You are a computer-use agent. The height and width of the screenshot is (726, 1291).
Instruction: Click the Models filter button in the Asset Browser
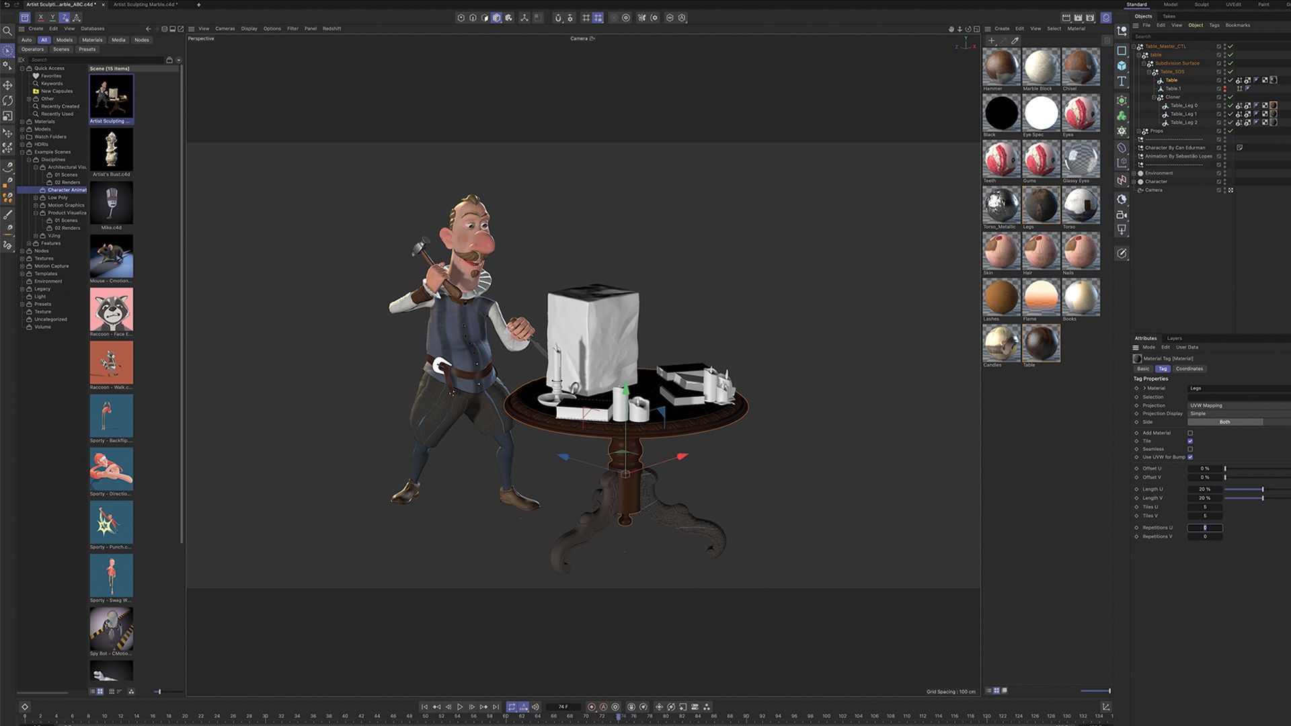(64, 40)
